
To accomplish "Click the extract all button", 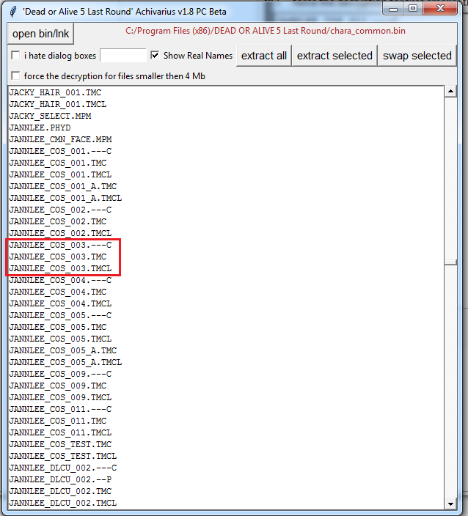I will pyautogui.click(x=264, y=56).
